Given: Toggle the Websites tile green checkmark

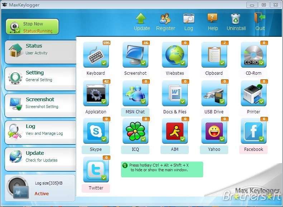Looking at the screenshot, I should [x=183, y=63].
